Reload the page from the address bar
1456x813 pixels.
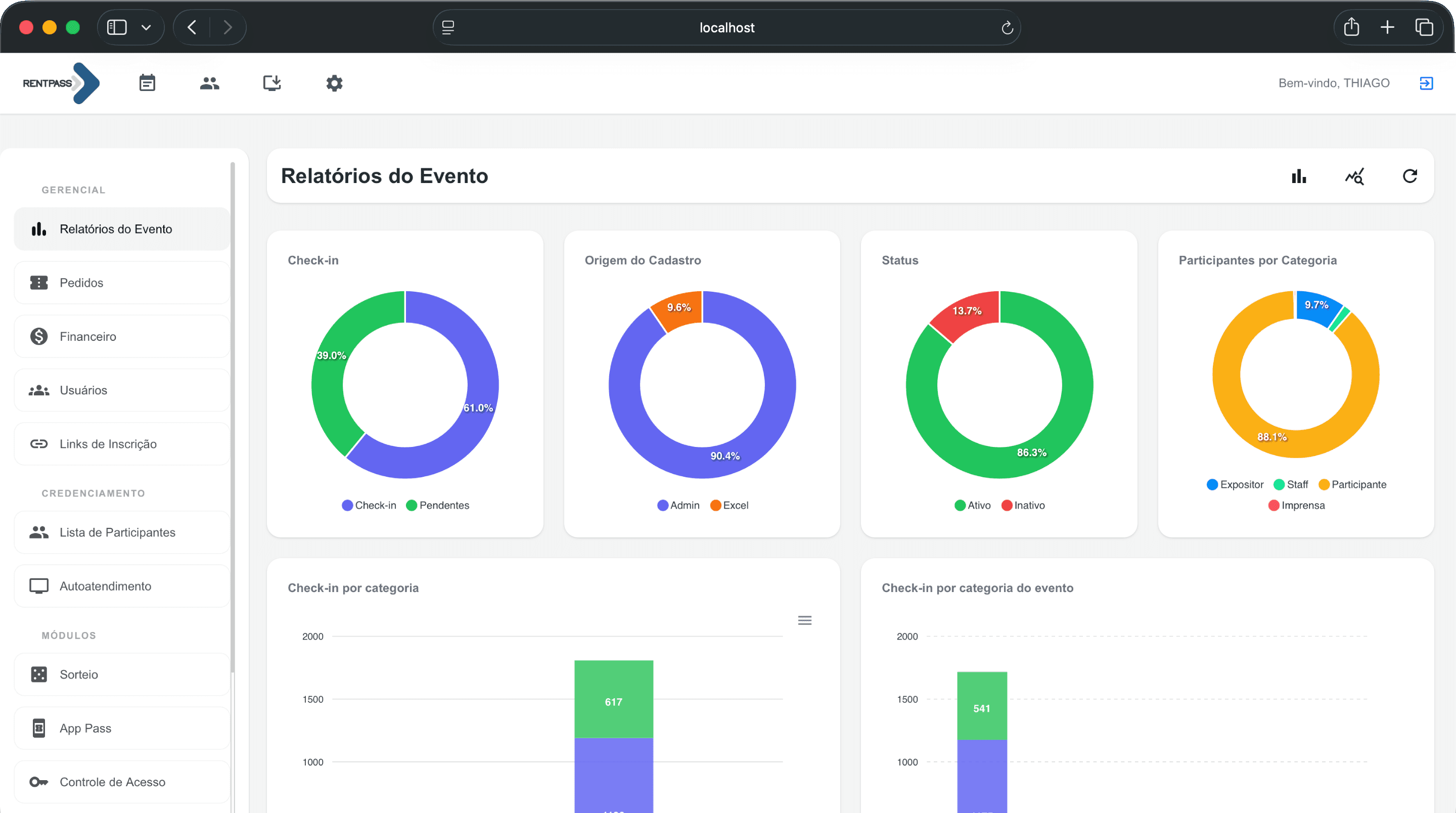pyautogui.click(x=1007, y=28)
